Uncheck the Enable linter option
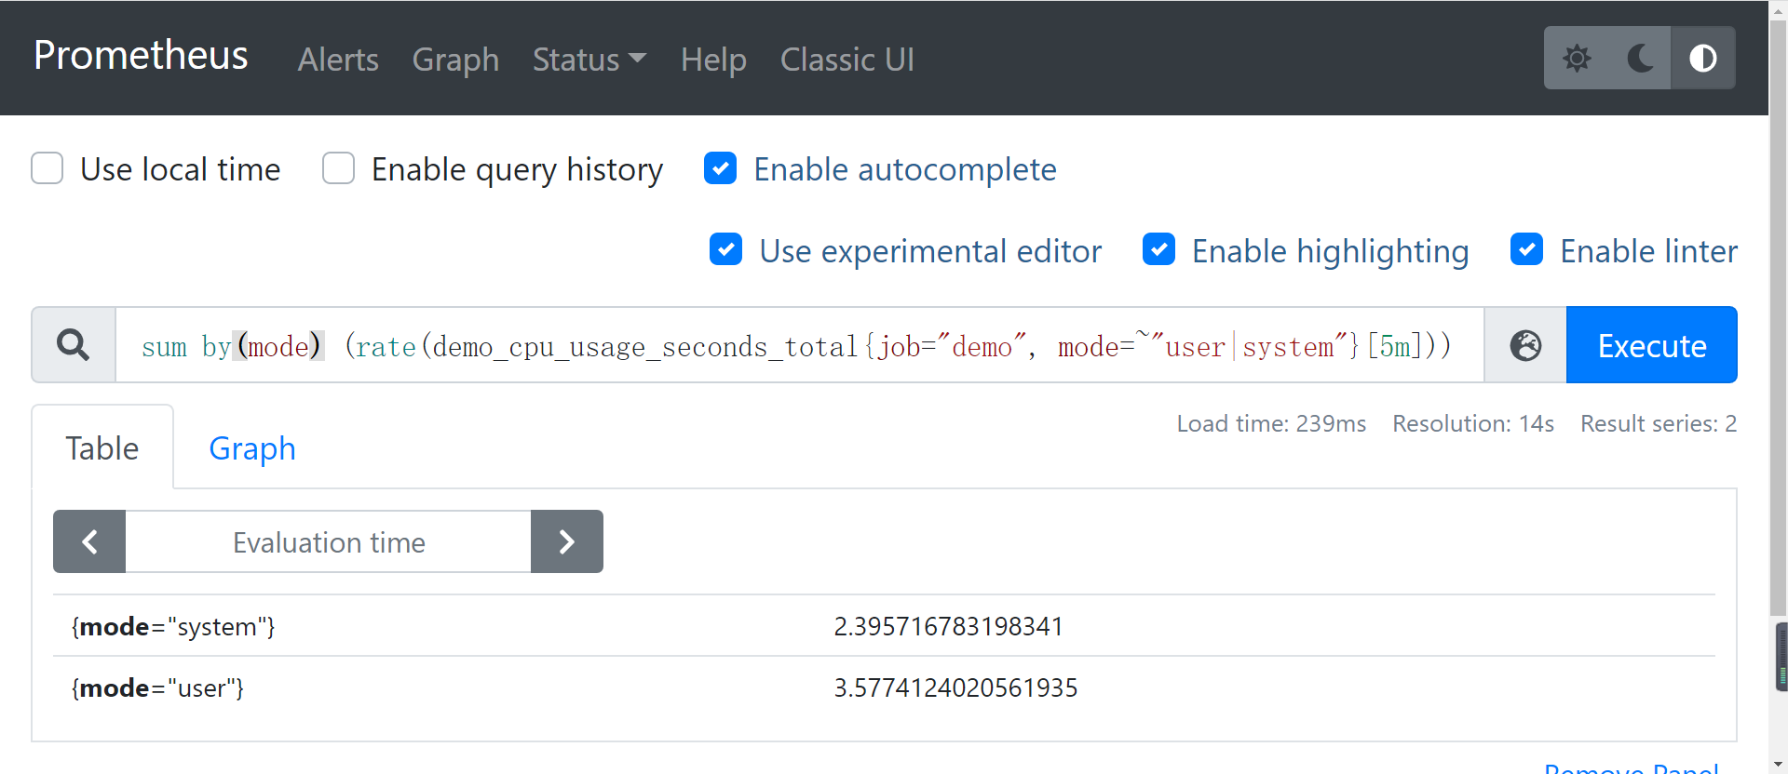Image resolution: width=1788 pixels, height=774 pixels. click(1526, 250)
